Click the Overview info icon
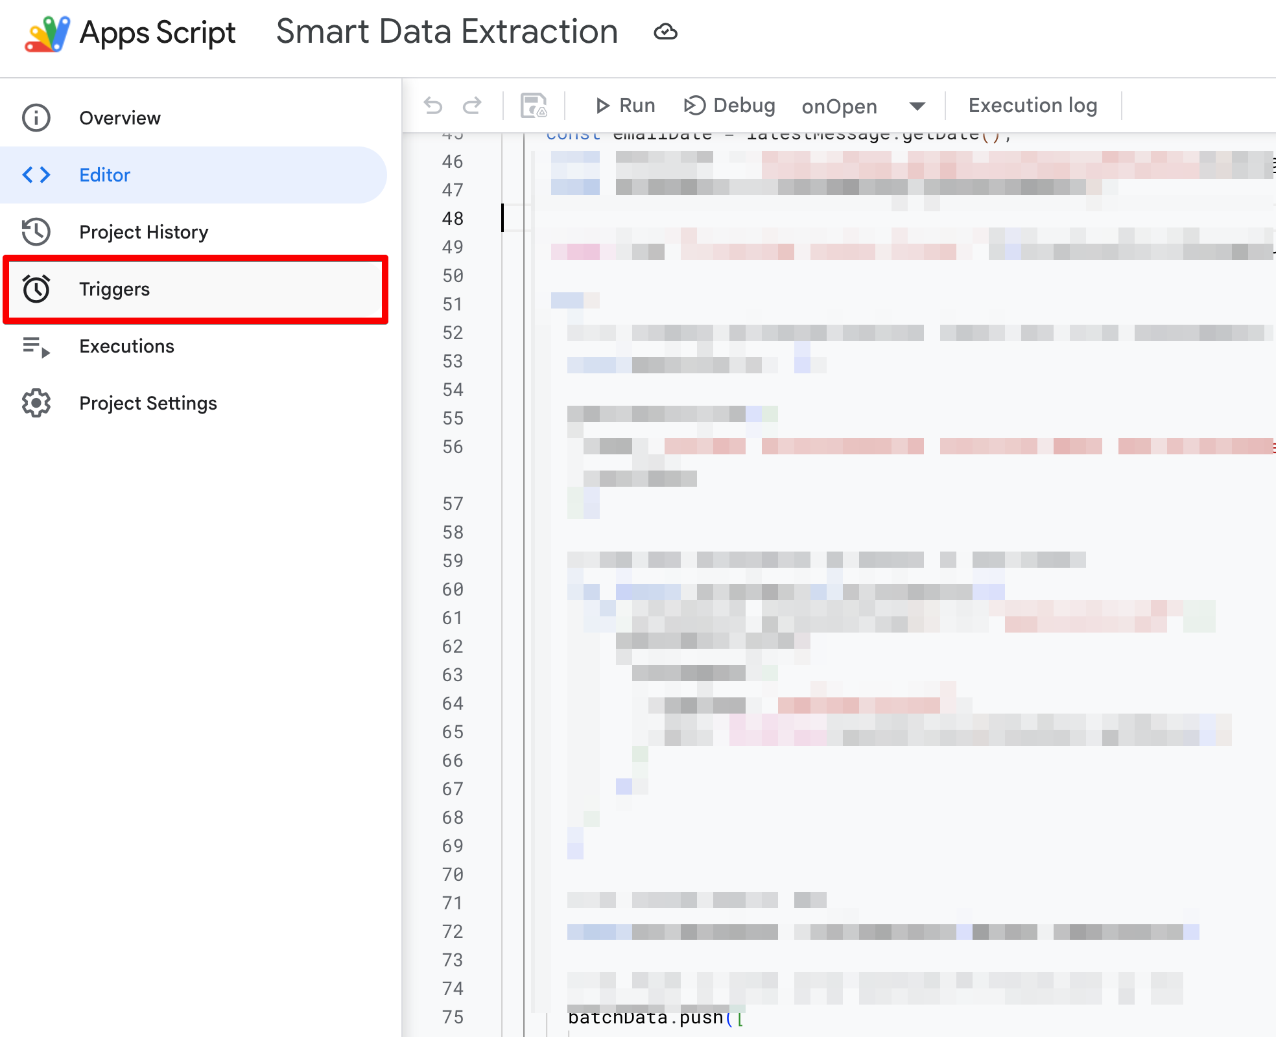Image resolution: width=1276 pixels, height=1037 pixels. point(36,118)
